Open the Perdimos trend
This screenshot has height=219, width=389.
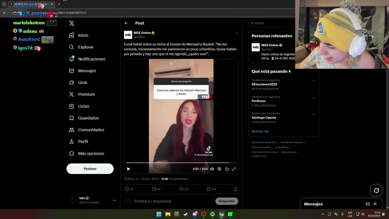point(259,101)
